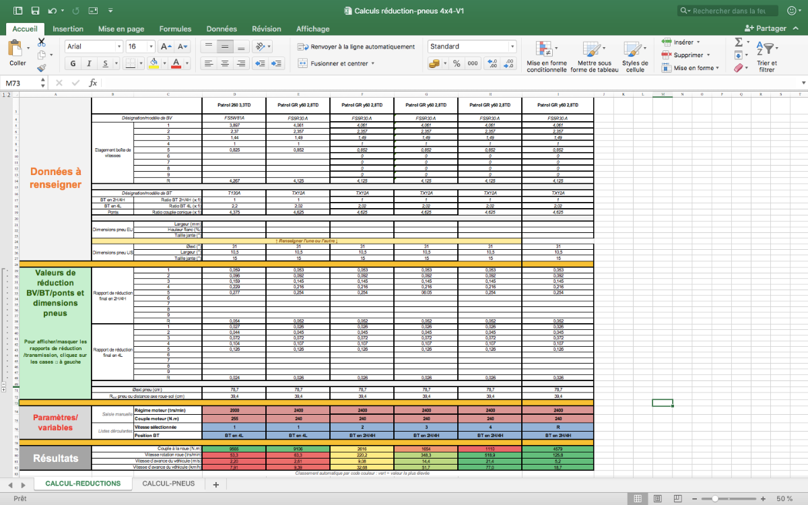Open the Révision ribbon tab

[x=267, y=29]
